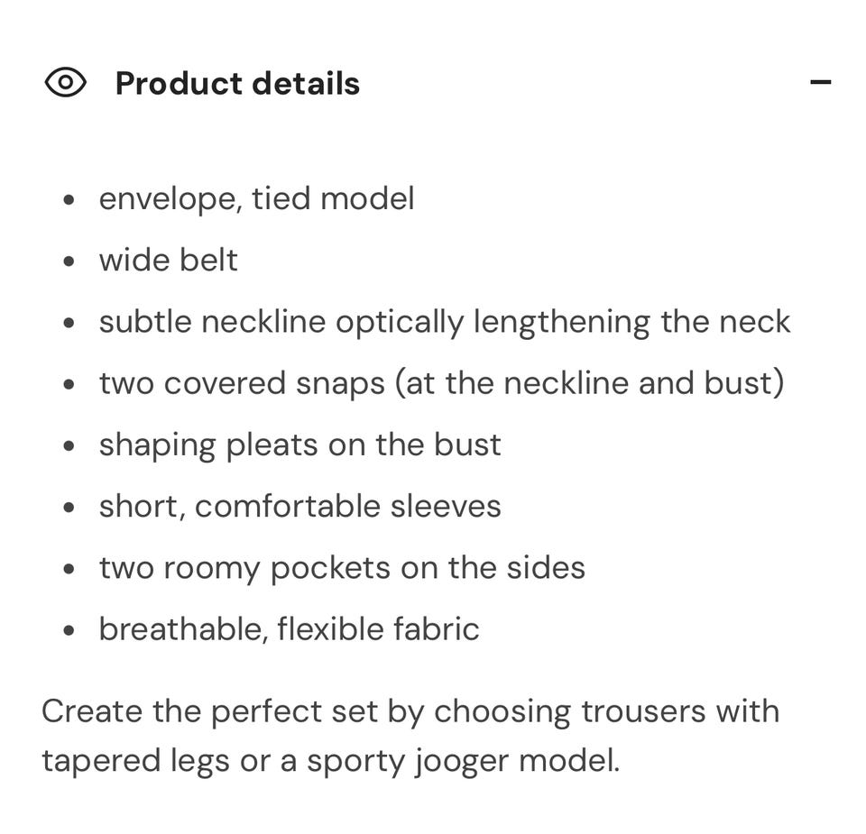The width and height of the screenshot is (866, 834).
Task: Collapse Product details with the minus icon
Action: tap(820, 83)
